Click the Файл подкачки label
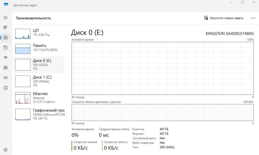Screen dimensions: 259x155 (x=143, y=143)
